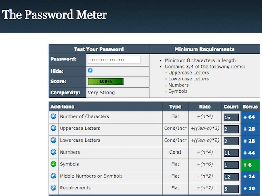
Task: Click the Lowercase Letters status icon
Action: [x=53, y=140]
